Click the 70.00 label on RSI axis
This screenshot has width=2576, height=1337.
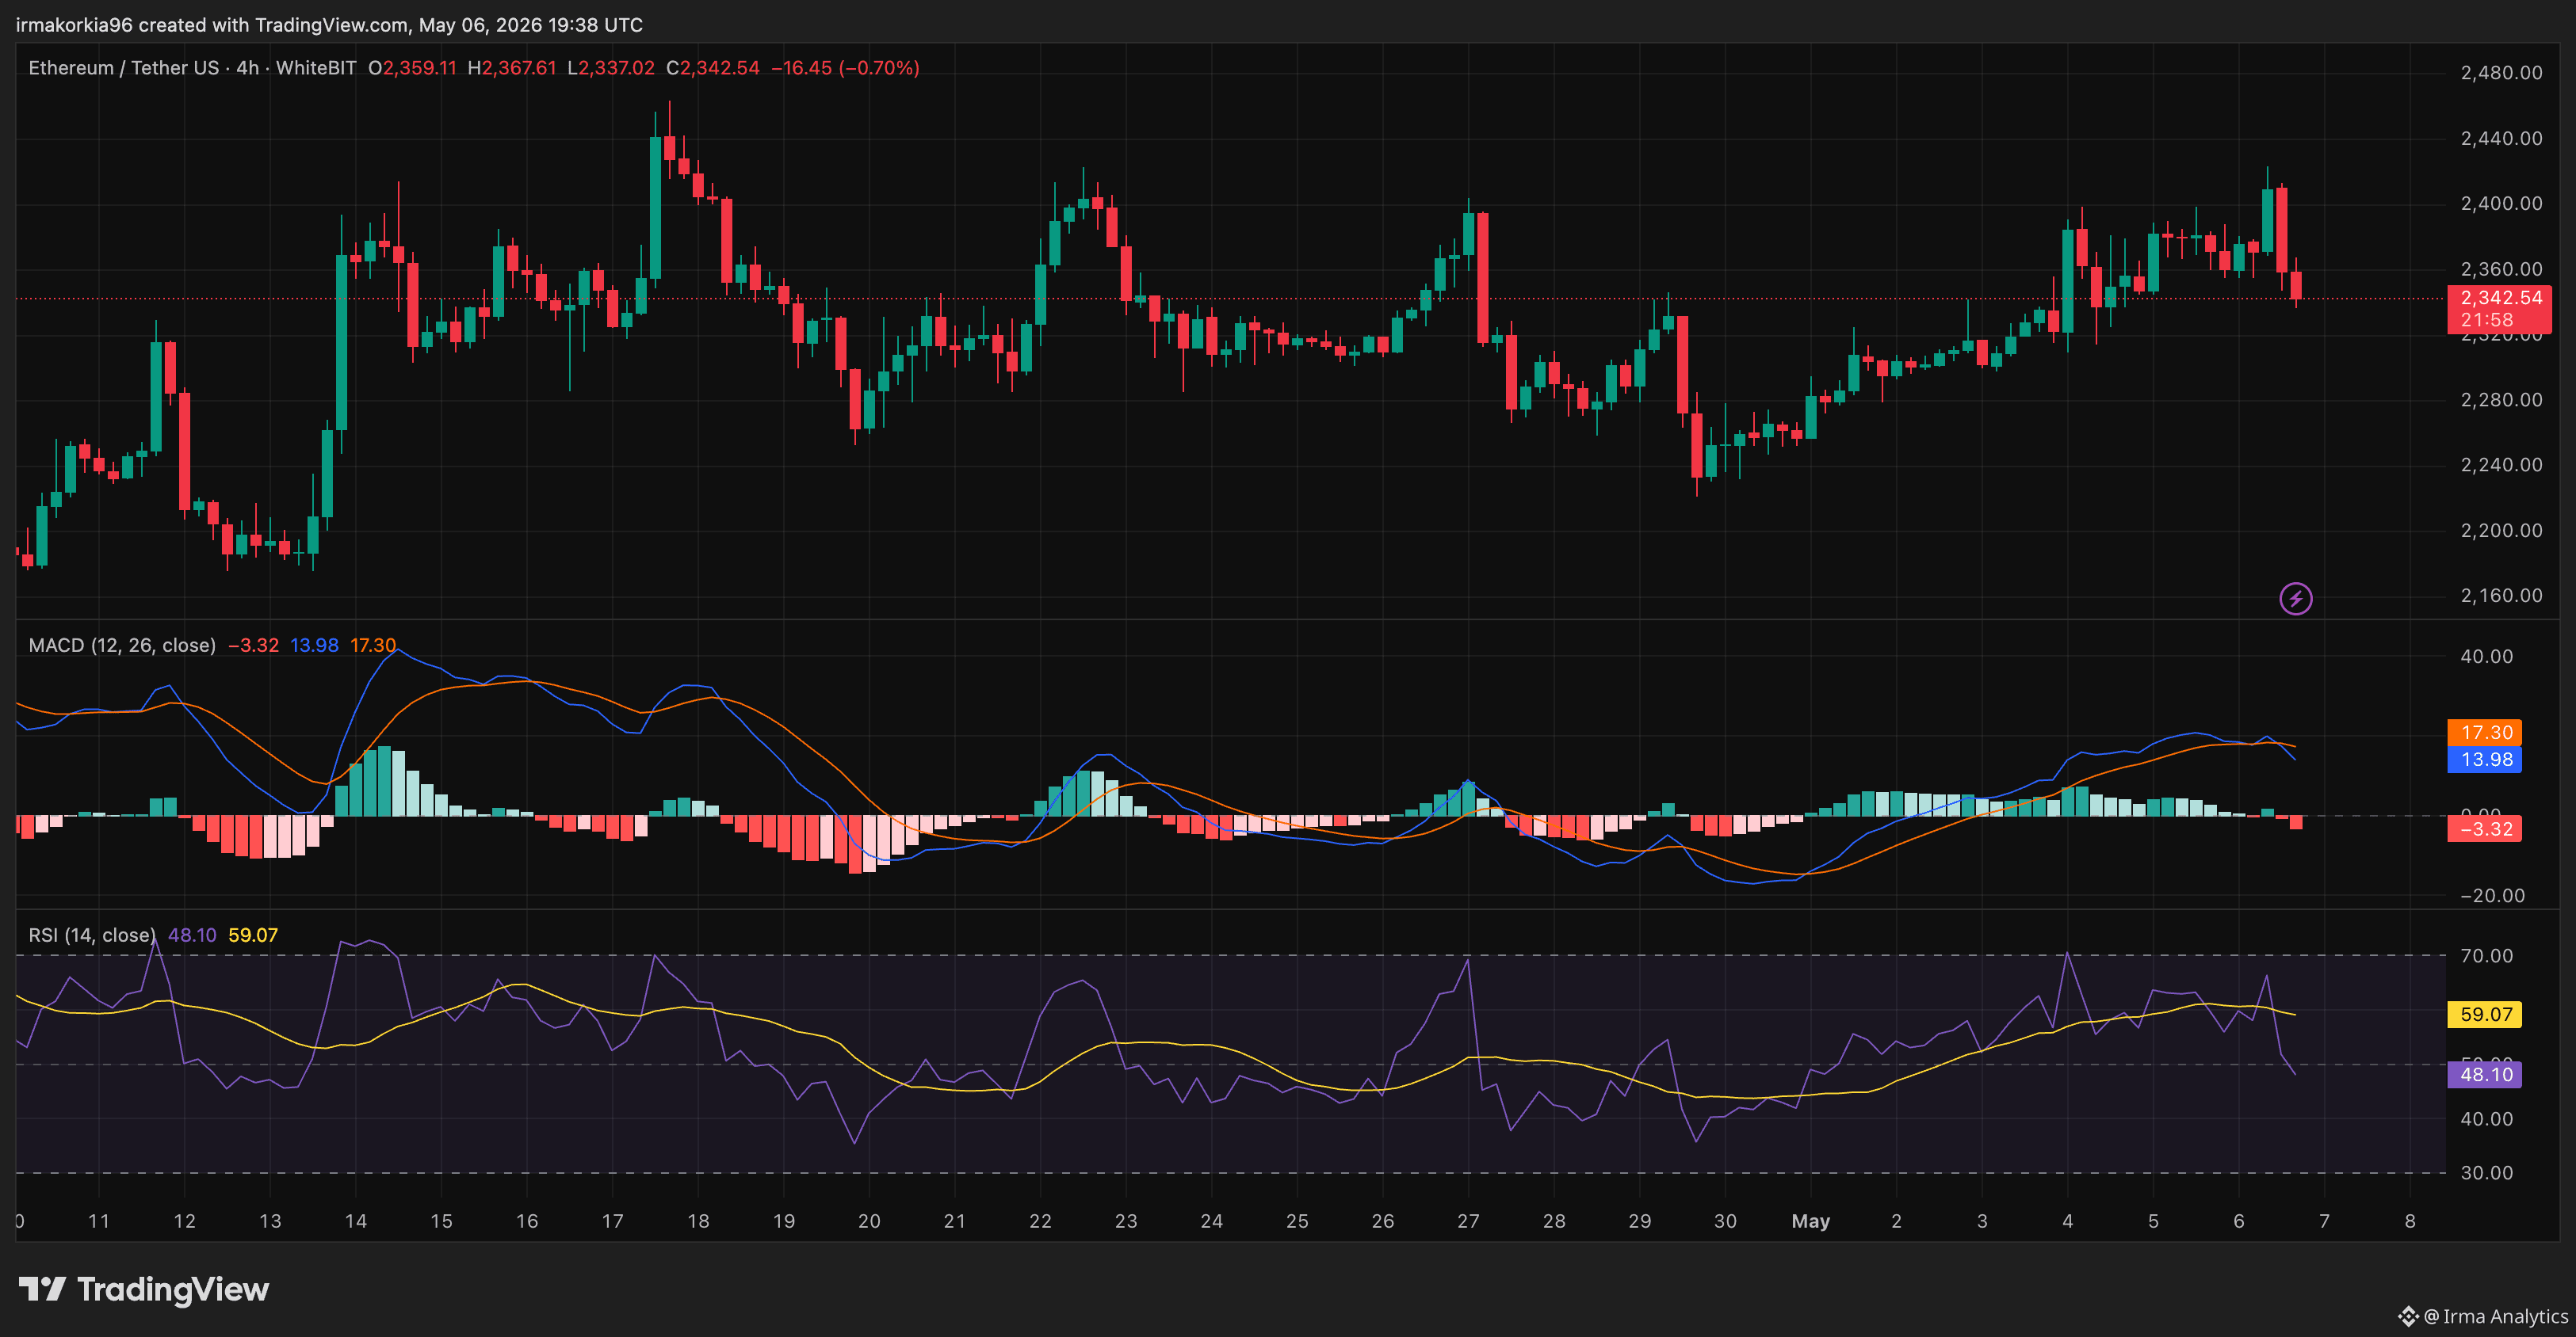(2486, 956)
